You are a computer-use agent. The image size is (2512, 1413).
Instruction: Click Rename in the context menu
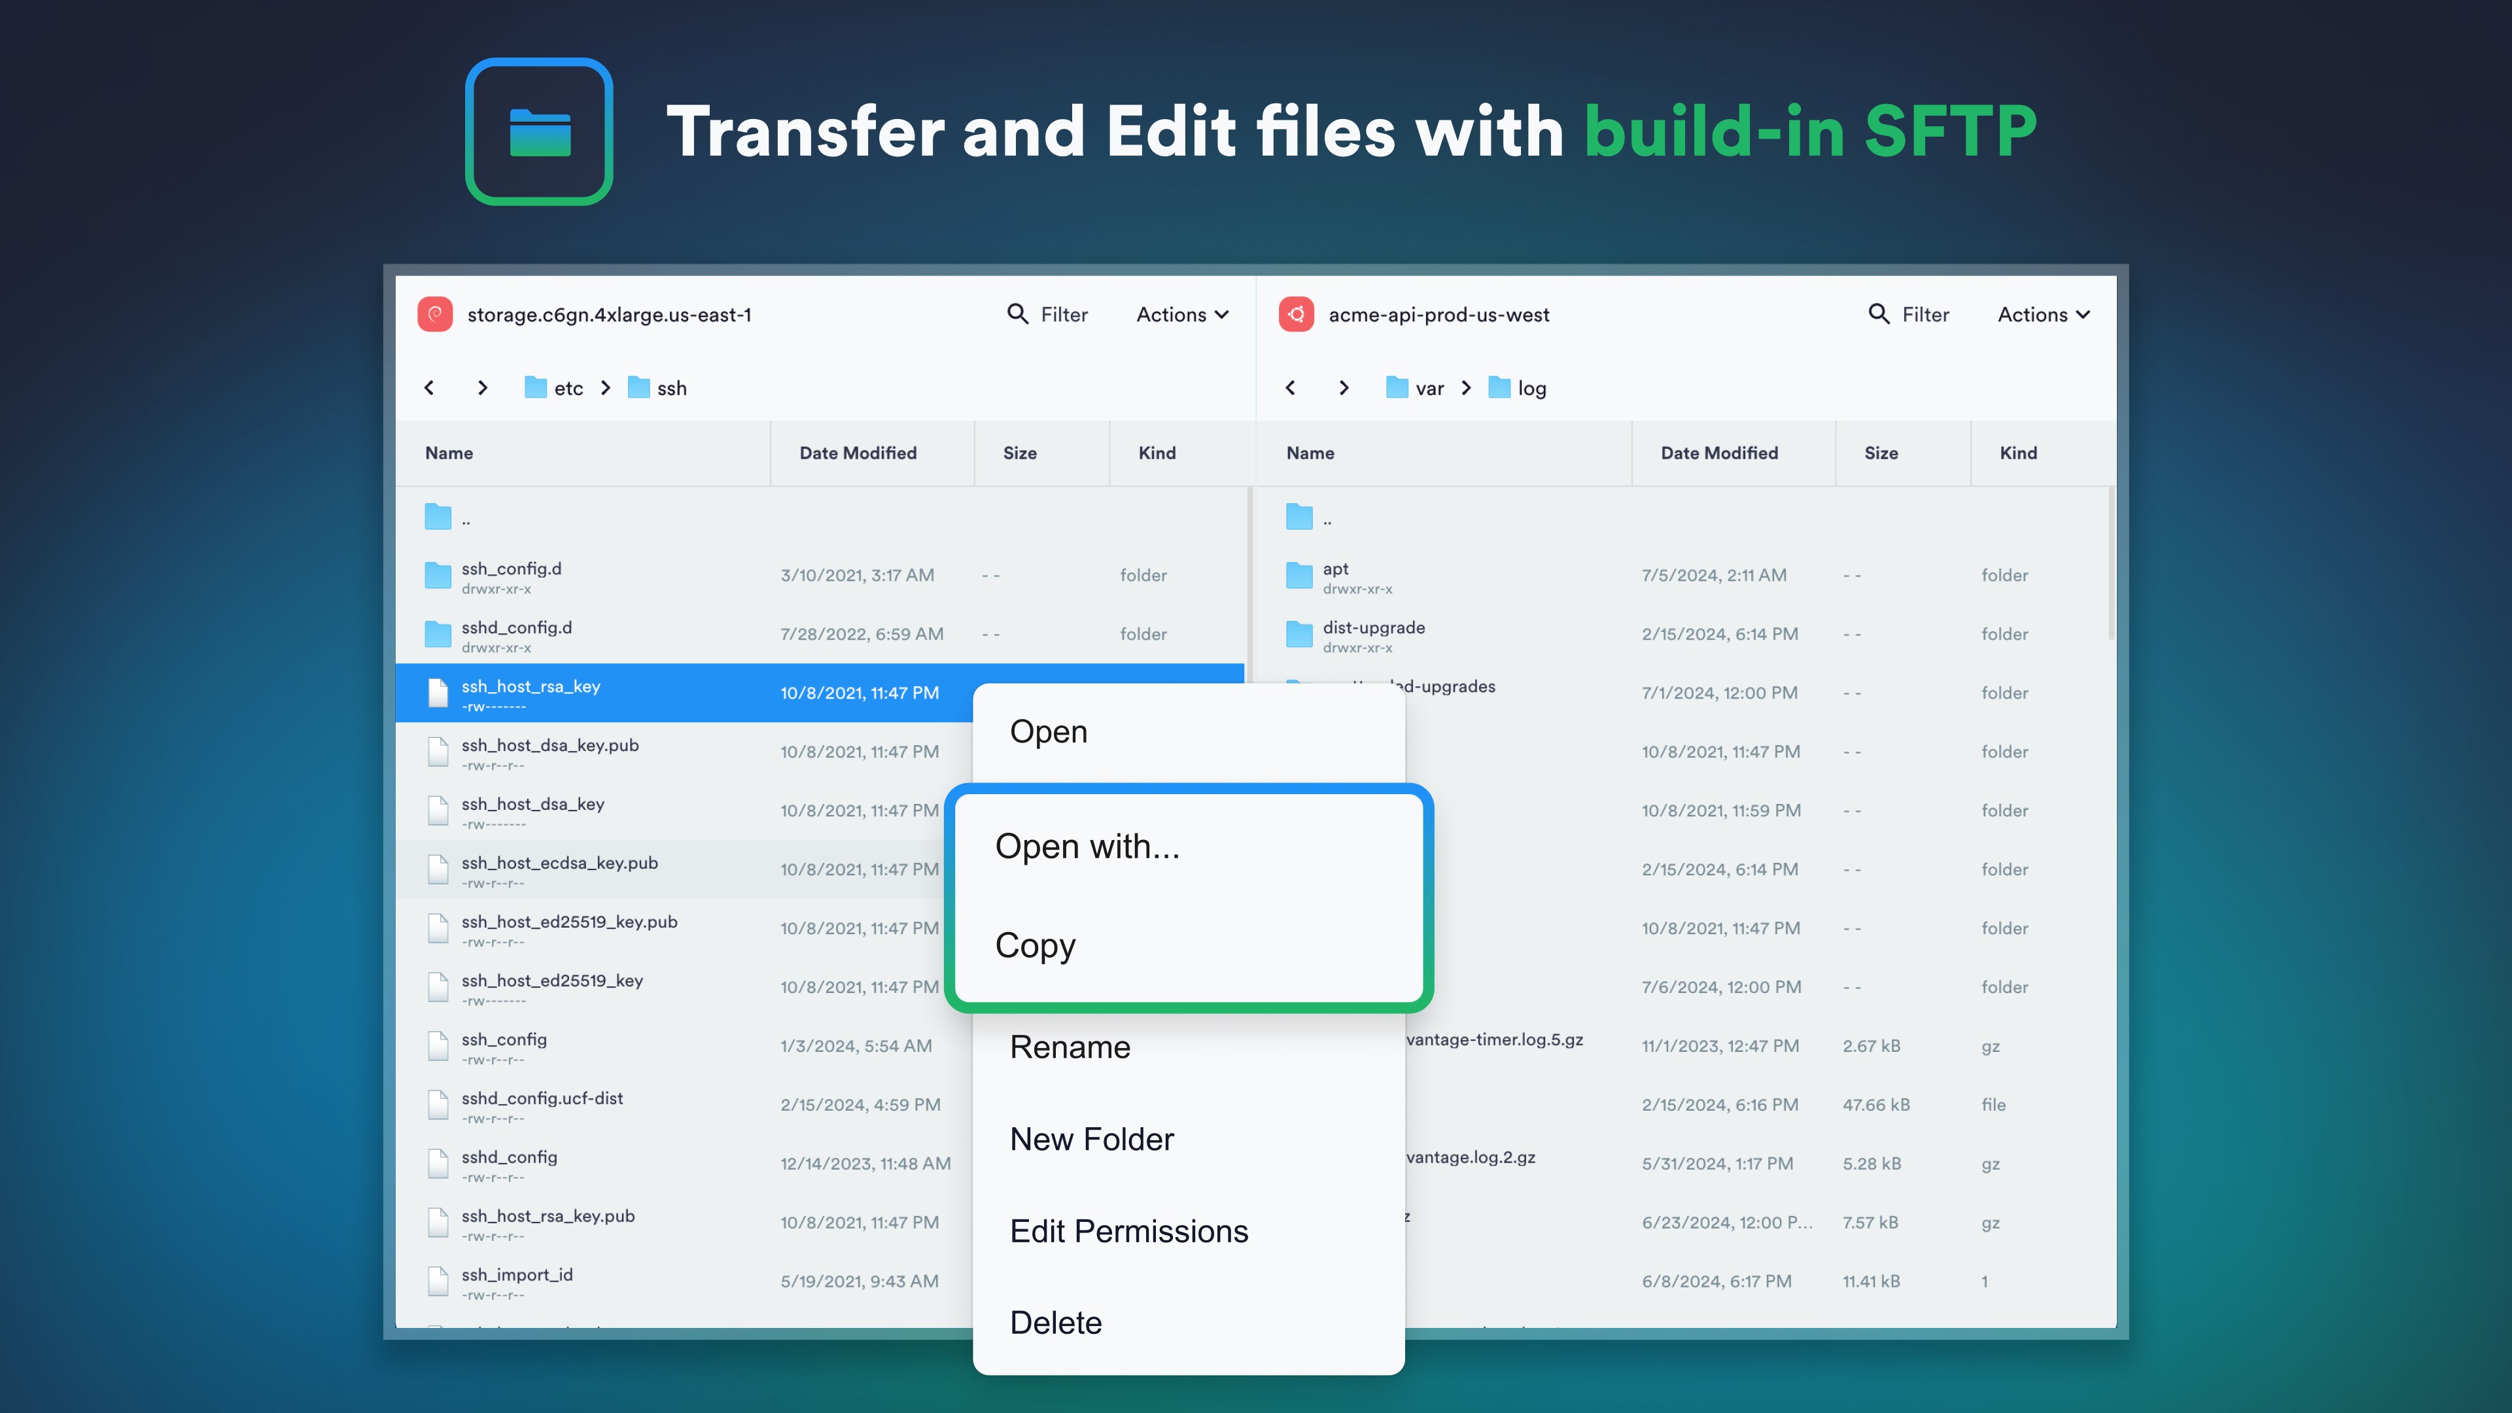[x=1070, y=1047]
